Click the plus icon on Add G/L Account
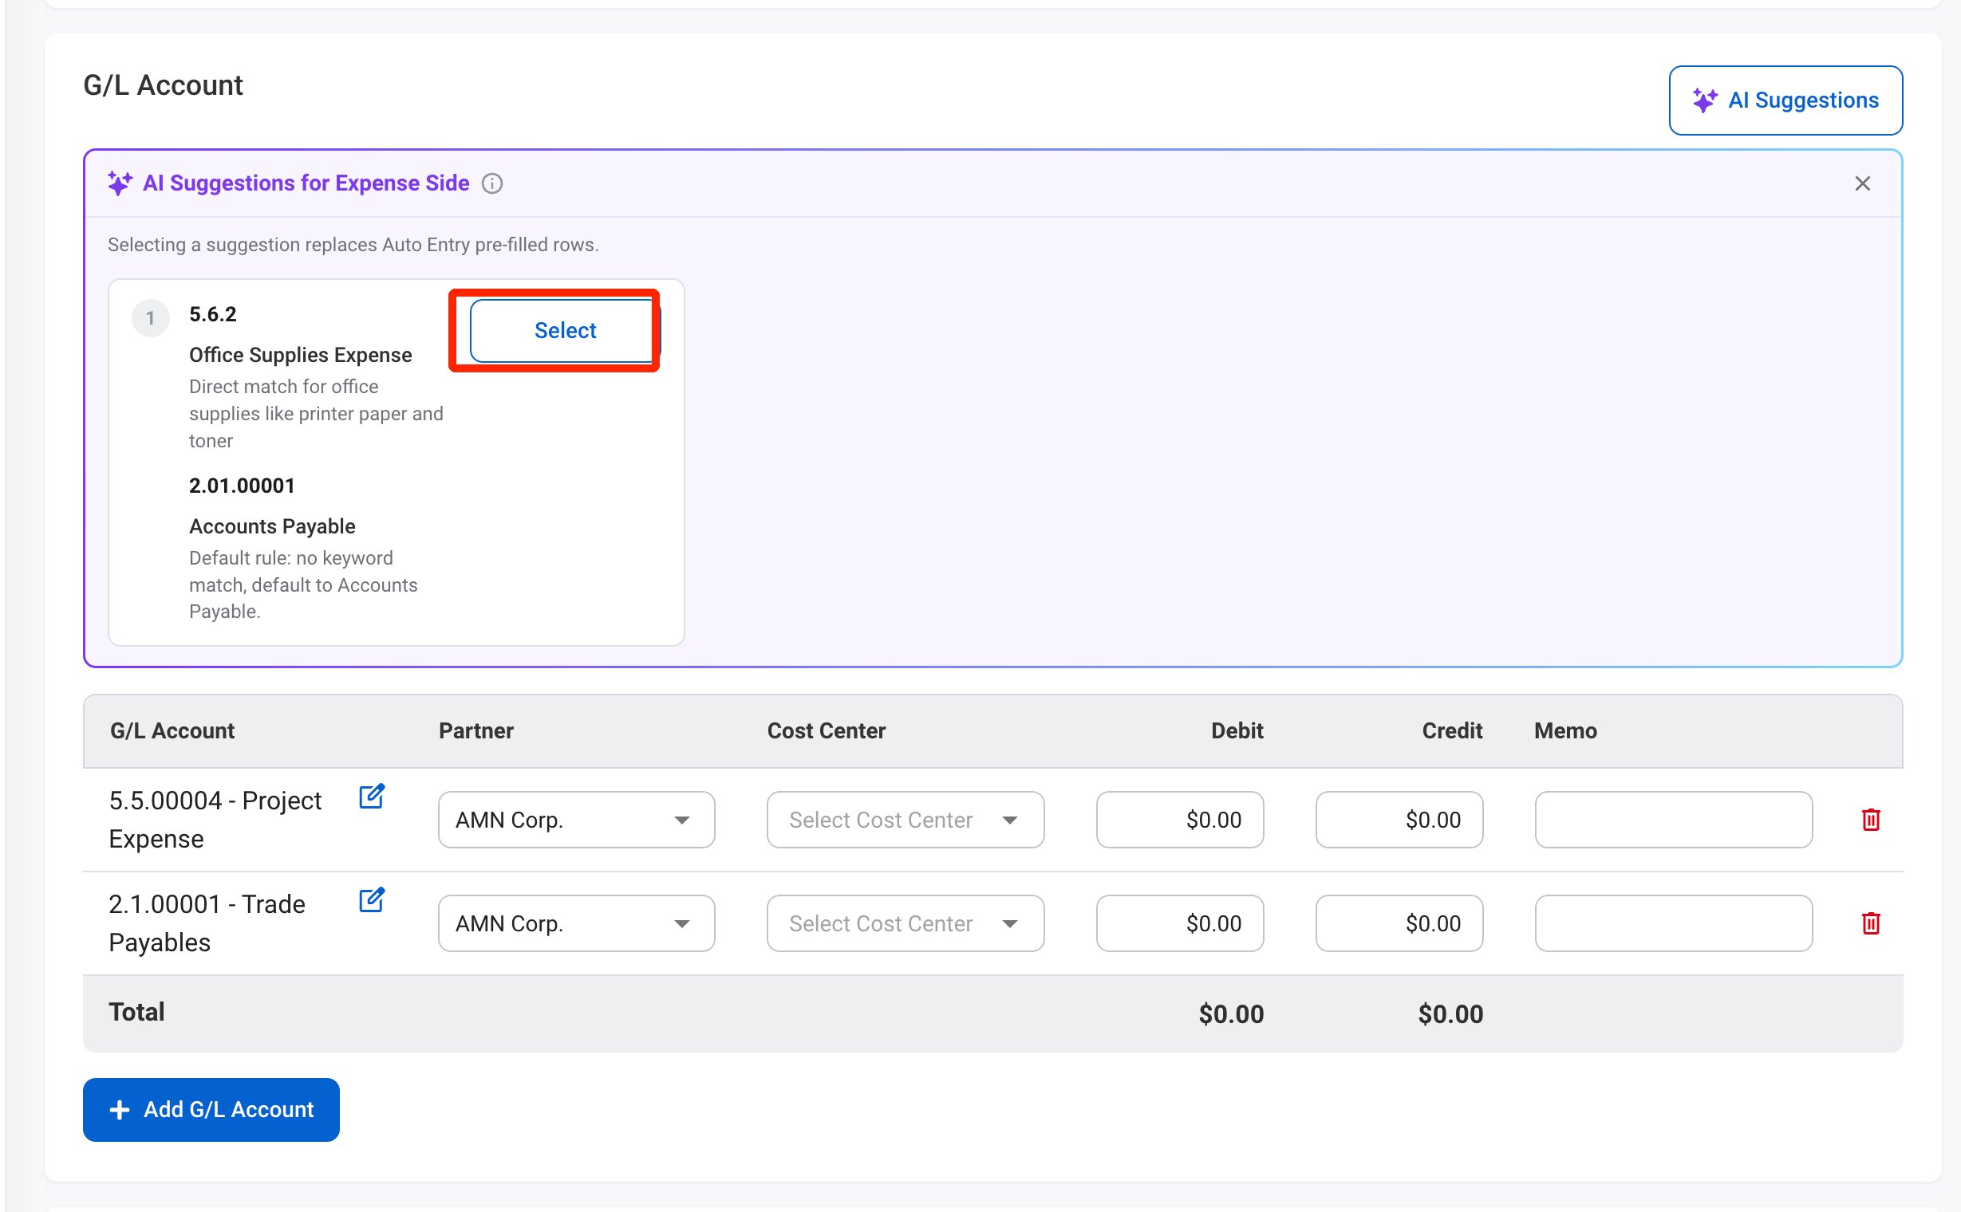1961x1212 pixels. 120,1109
